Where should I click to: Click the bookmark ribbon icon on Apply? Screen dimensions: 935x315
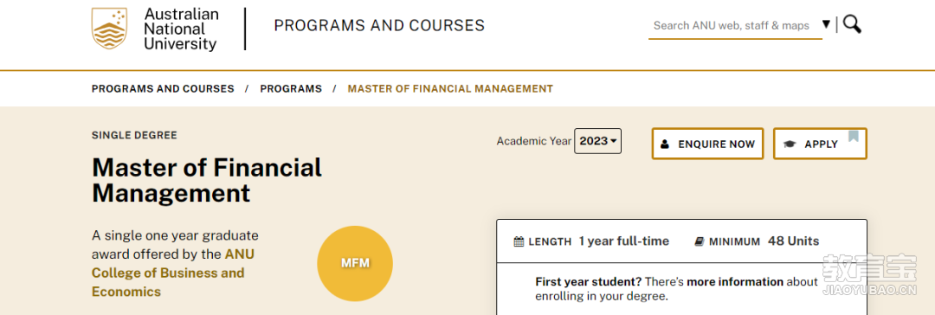[854, 136]
